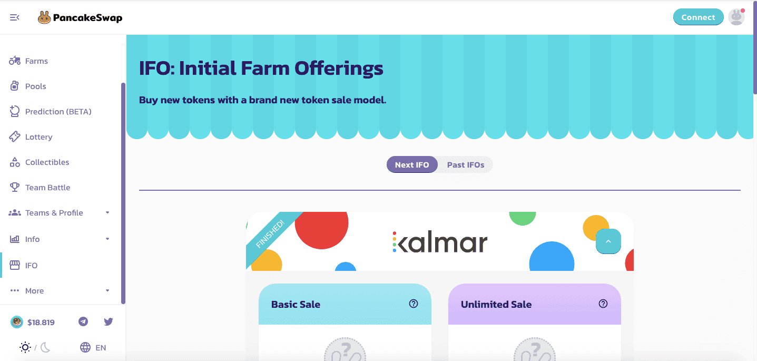This screenshot has width=757, height=361.
Task: Open Farms in the sidebar
Action: [36, 61]
